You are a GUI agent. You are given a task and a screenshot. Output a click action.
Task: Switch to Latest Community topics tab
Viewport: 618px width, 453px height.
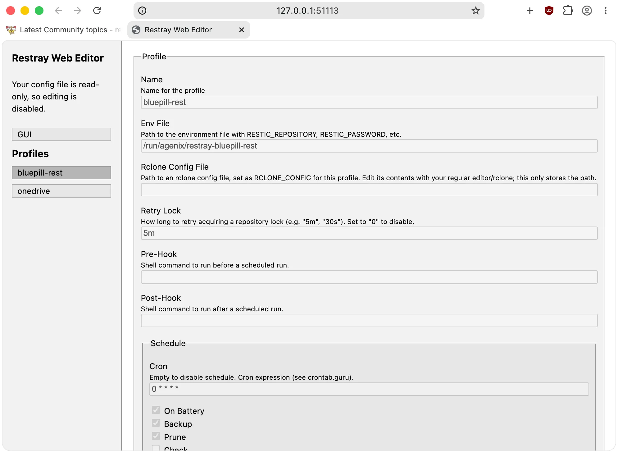point(63,30)
